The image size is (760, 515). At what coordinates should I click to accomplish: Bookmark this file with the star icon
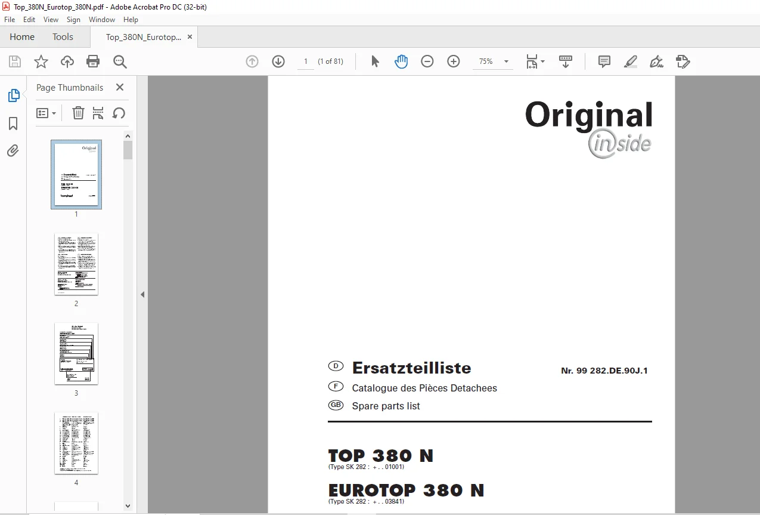coord(41,61)
